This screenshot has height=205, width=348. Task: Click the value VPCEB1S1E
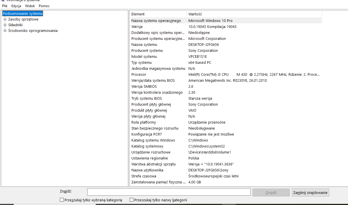tap(198, 56)
